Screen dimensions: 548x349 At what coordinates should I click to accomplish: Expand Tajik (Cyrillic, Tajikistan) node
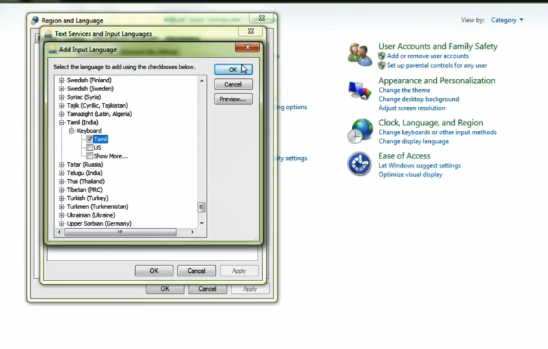pyautogui.click(x=62, y=106)
